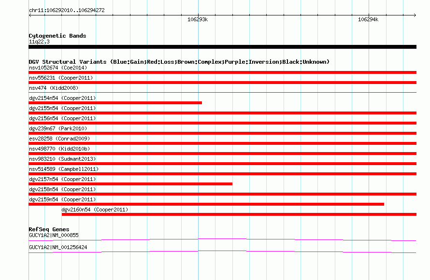Open the dgv2159n54 (Cooper2011) variant label
This screenshot has height=280, width=430.
pyautogui.click(x=62, y=199)
